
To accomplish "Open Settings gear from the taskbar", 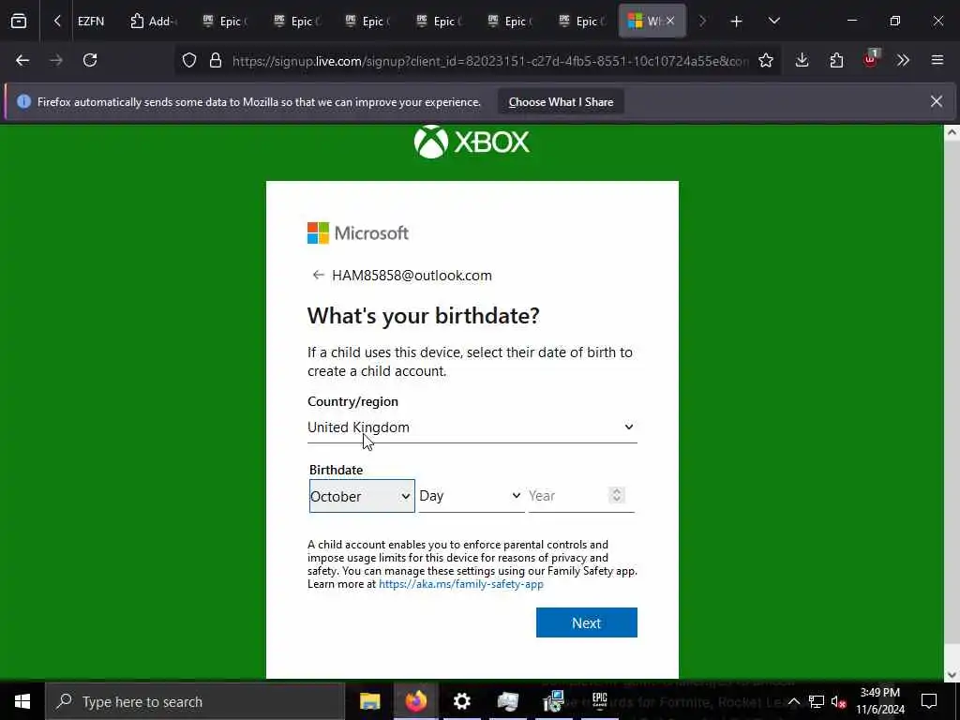I will click(461, 701).
